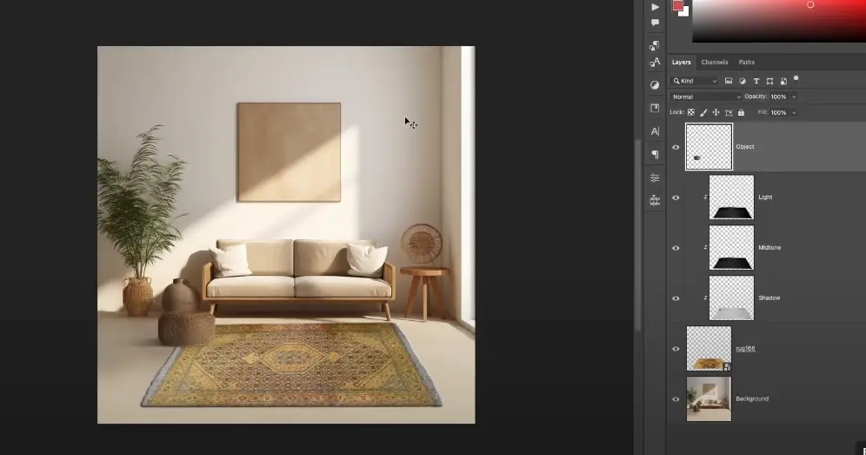Viewport: 866px width, 455px height.
Task: Click the lock transparent pixels icon
Action: (691, 112)
